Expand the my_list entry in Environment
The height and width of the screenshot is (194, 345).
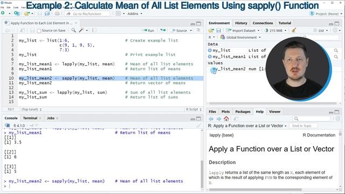pyautogui.click(x=210, y=50)
